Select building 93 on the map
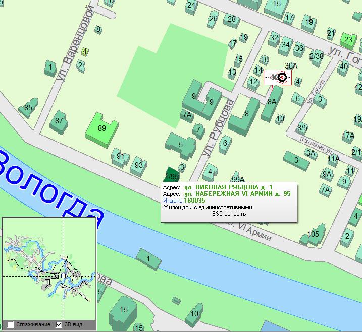 [x=139, y=165]
